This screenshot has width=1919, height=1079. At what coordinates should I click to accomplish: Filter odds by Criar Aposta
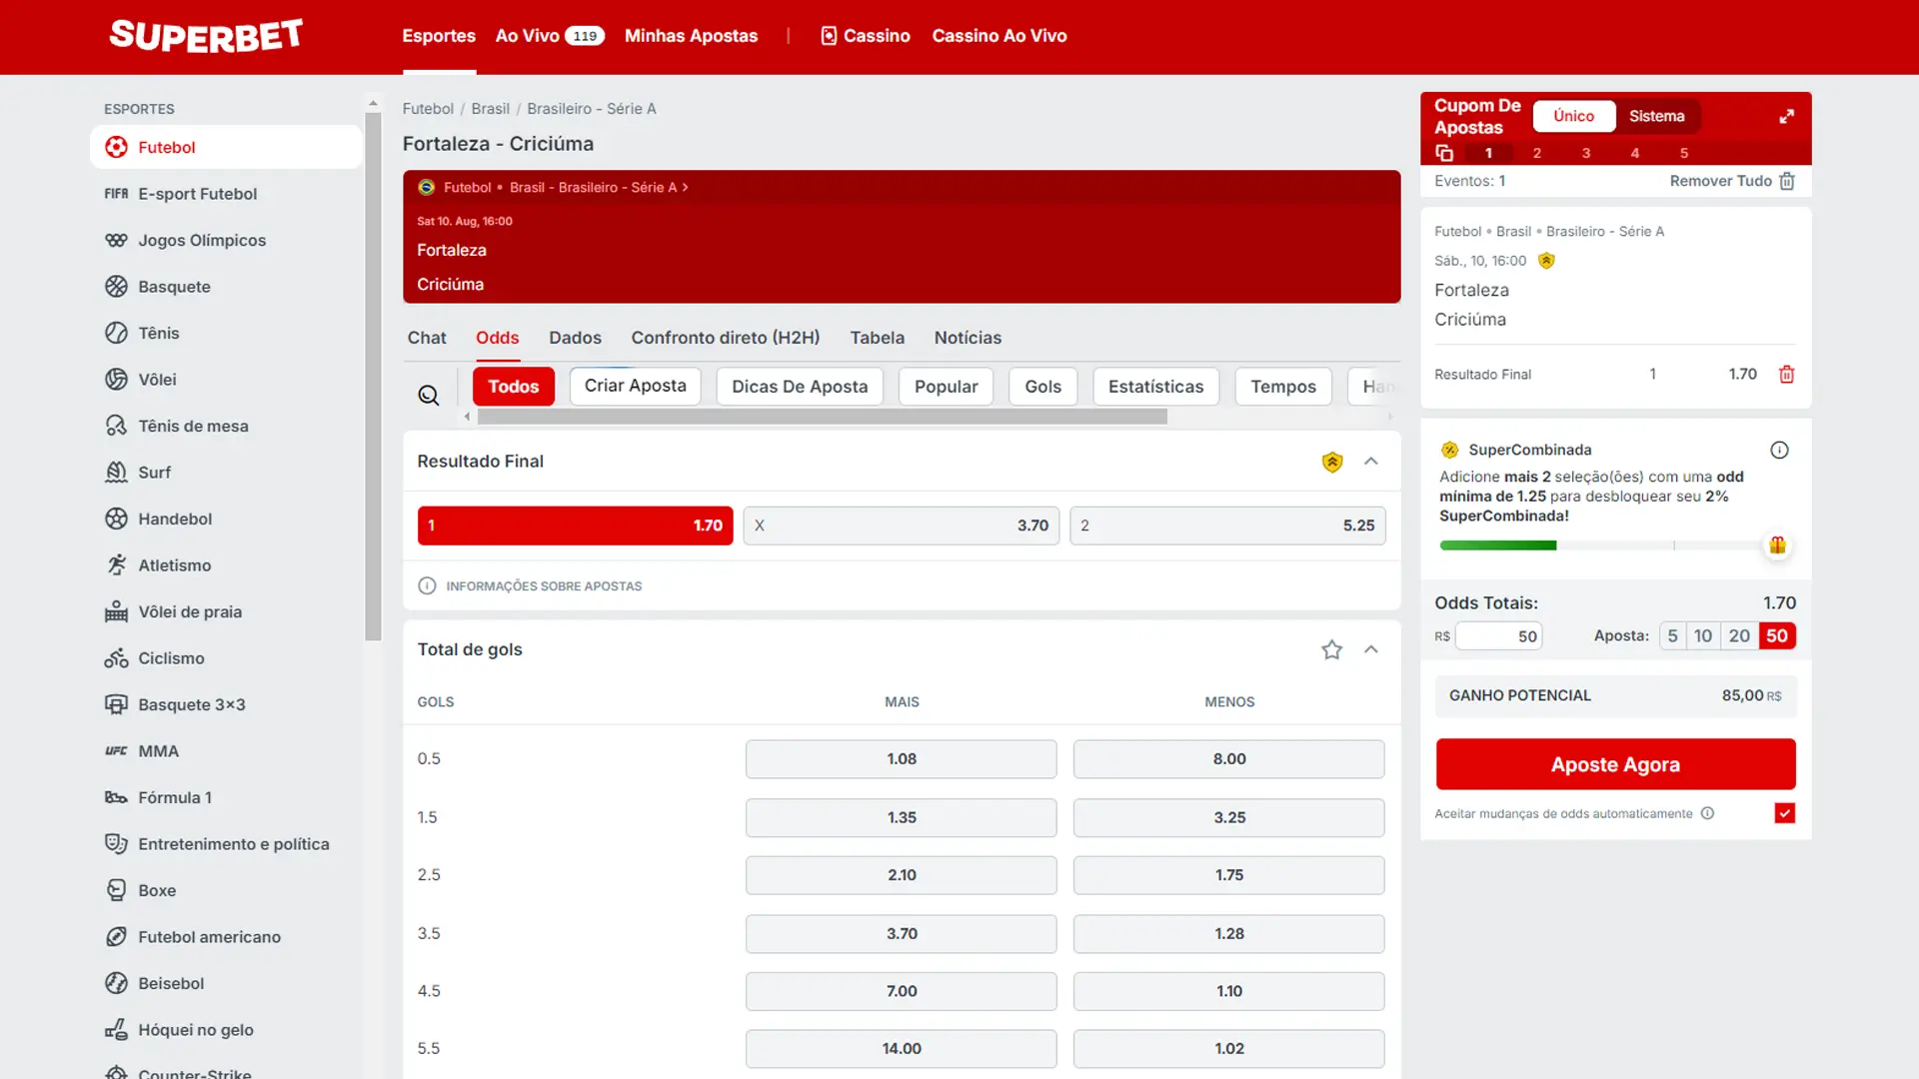pyautogui.click(x=636, y=386)
